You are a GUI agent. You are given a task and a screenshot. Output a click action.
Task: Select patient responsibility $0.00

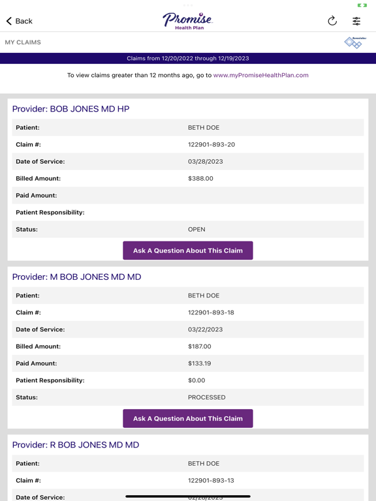pyautogui.click(x=196, y=380)
